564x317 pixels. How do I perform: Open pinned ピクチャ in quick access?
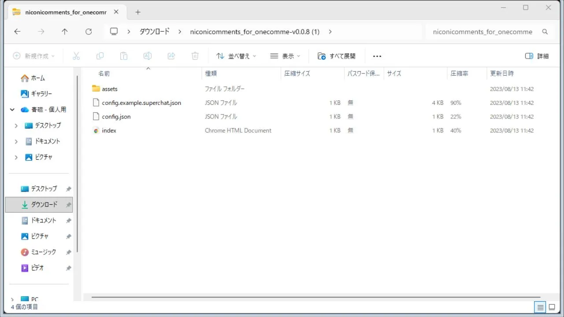click(x=40, y=236)
